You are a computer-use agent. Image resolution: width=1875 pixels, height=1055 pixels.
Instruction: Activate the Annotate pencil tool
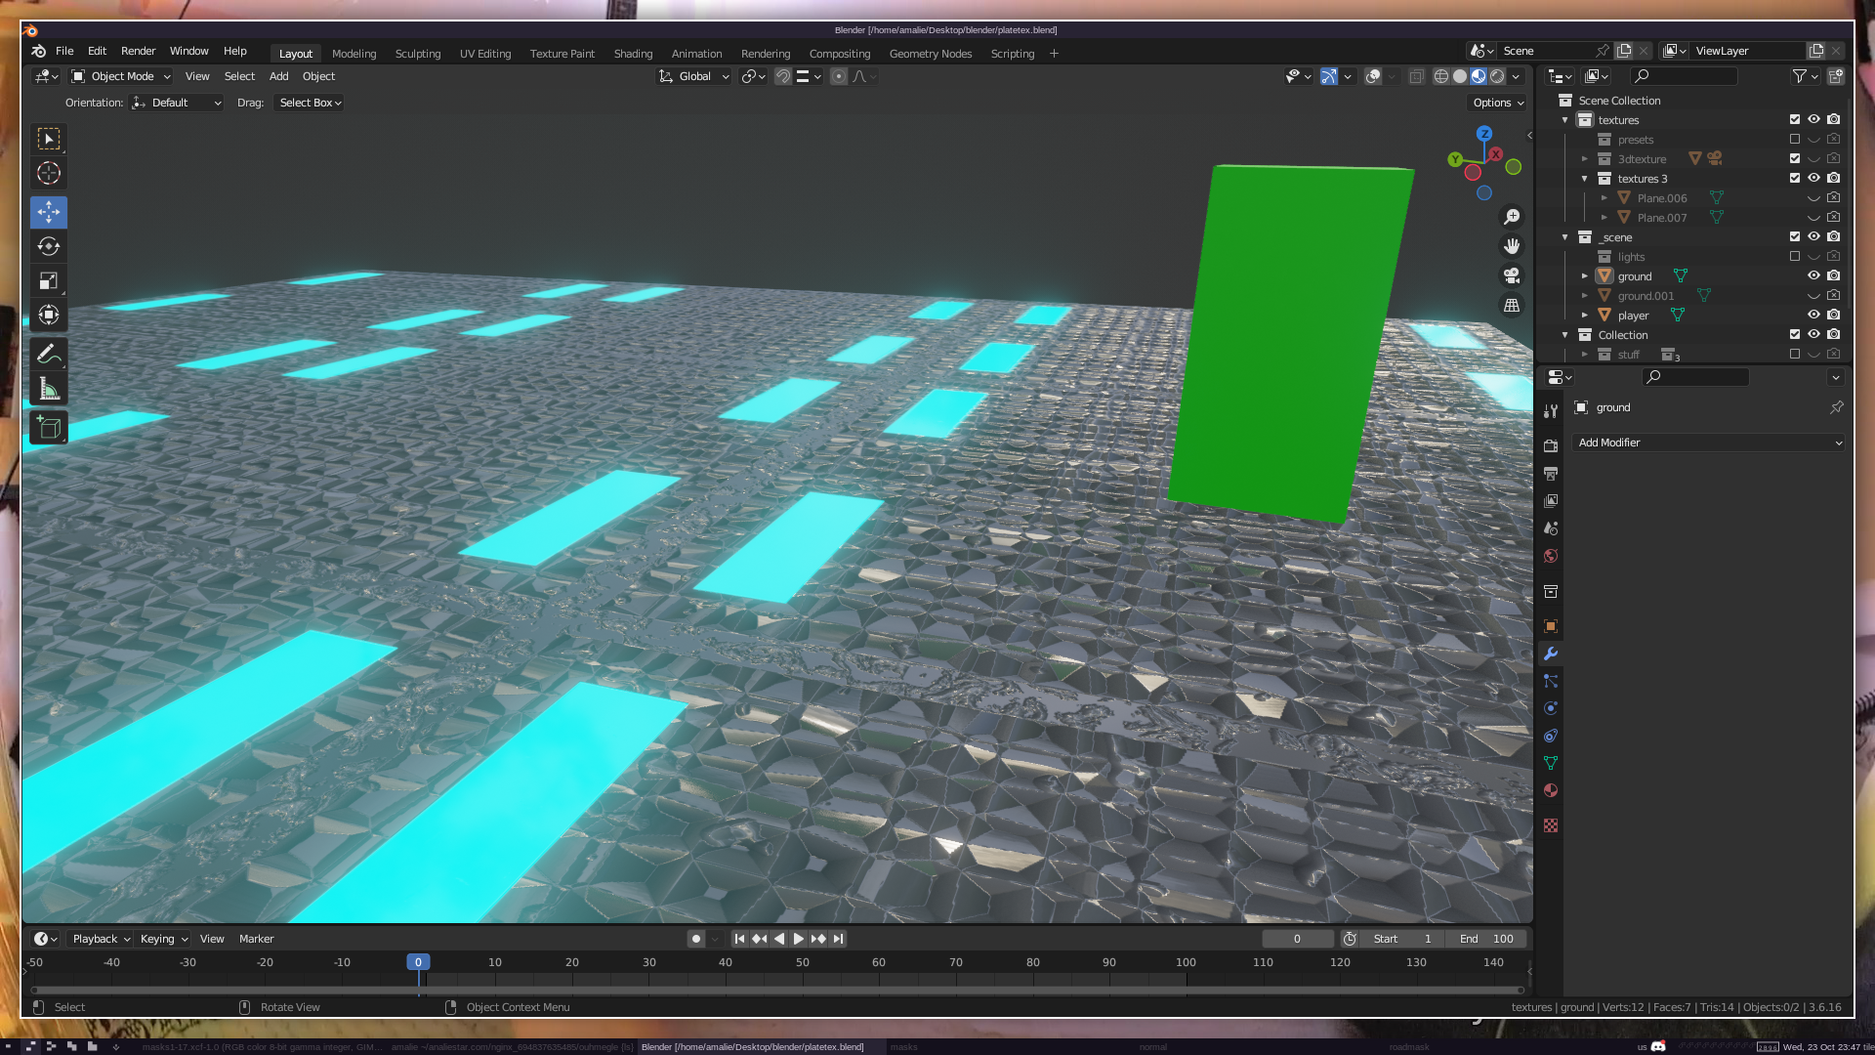point(49,355)
